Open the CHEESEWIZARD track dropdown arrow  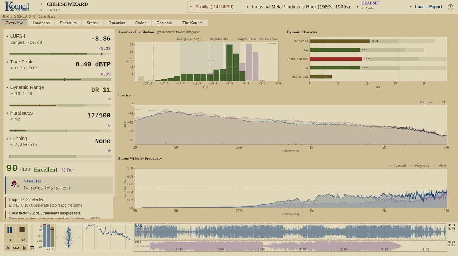[41, 4]
